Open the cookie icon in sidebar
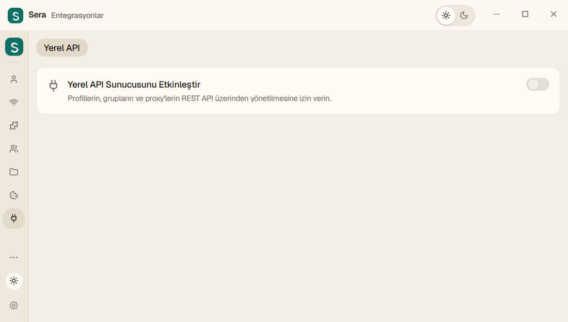This screenshot has width=568, height=322. 14,195
